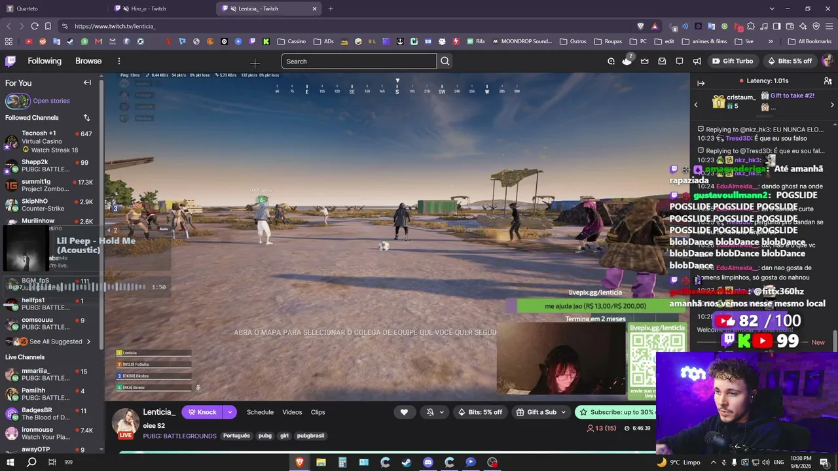Open Brave Shields icon in address bar
This screenshot has width=838, height=471.
coord(640,26)
